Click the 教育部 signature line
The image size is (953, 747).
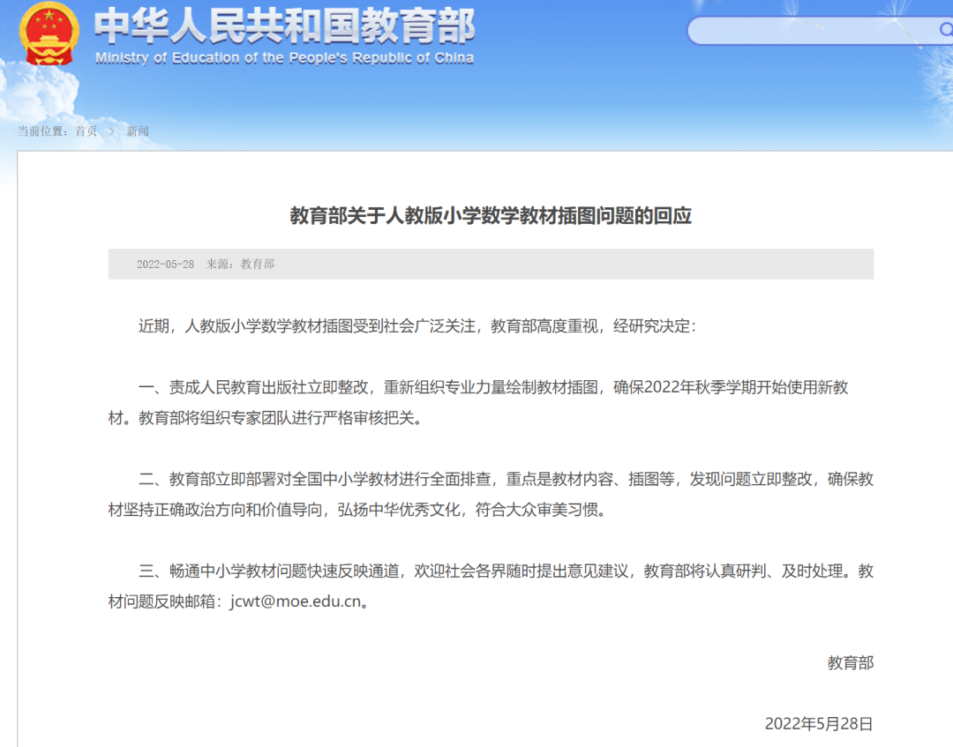[851, 662]
